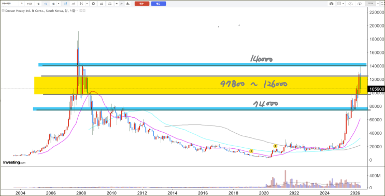Click the symbol code input field
Image resolution: width=385 pixels, height=196 pixels.
coord(9,4)
